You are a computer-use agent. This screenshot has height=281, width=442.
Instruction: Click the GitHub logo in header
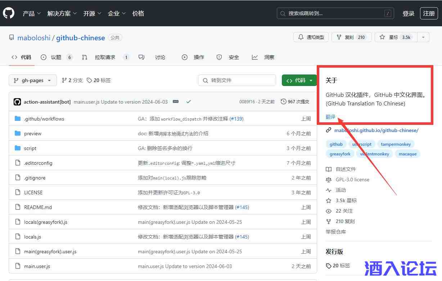pyautogui.click(x=9, y=13)
